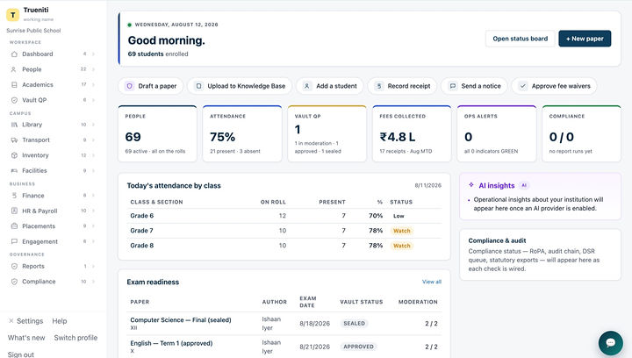The width and height of the screenshot is (632, 358).
Task: Open Placements in the sidebar
Action: pyautogui.click(x=53, y=226)
